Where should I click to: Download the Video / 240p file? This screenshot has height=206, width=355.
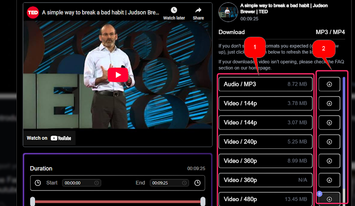pyautogui.click(x=329, y=142)
